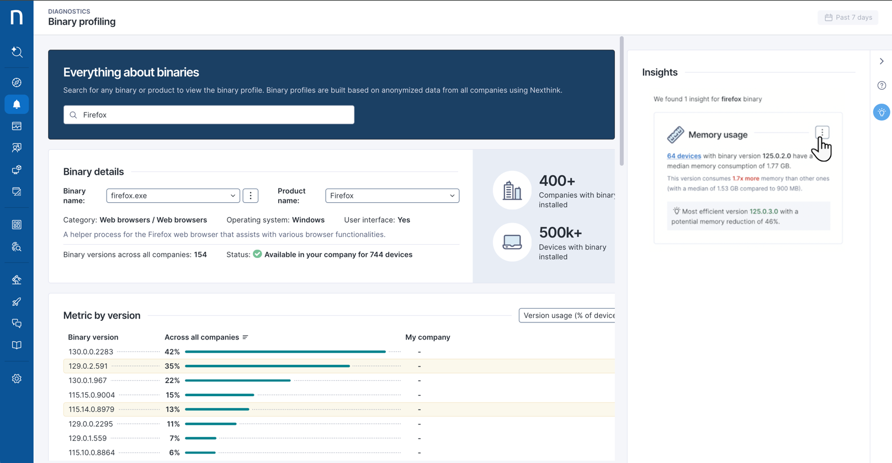The image size is (892, 463).
Task: Open the rocket icon in sidebar
Action: point(17,302)
